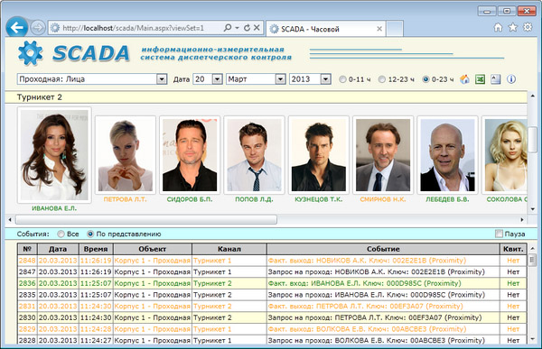542x349 pixels.
Task: Click event number 2836 cell
Action: (27, 283)
